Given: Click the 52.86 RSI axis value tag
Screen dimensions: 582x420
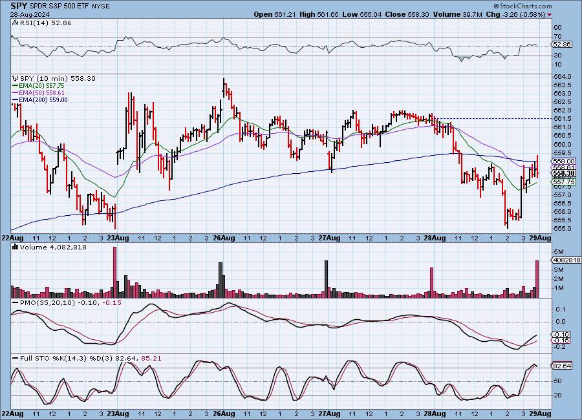Looking at the screenshot, I should [x=561, y=44].
